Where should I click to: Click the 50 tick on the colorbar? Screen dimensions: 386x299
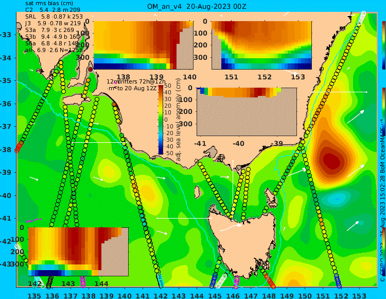pyautogui.click(x=168, y=86)
